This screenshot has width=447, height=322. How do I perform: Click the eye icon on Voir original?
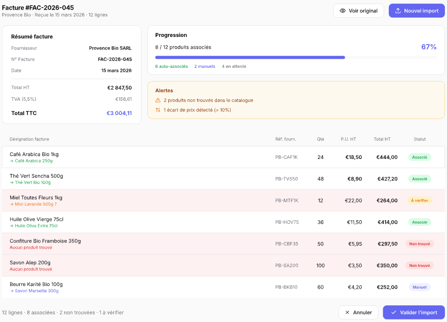(x=343, y=10)
